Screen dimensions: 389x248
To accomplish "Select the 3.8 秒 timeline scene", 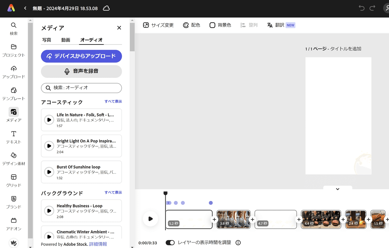I will 233,219.
